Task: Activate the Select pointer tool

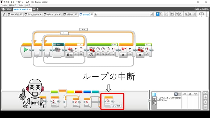Action: coord(157,14)
